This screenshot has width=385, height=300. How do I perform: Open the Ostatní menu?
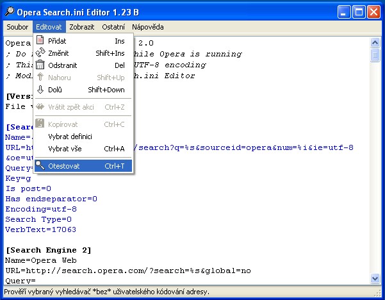tap(113, 27)
